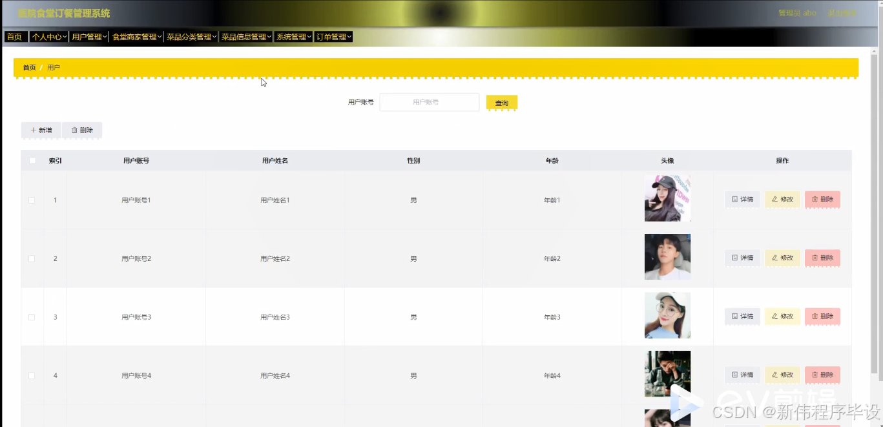Click the red 删除 for 用户账号1
The height and width of the screenshot is (427, 883).
822,200
